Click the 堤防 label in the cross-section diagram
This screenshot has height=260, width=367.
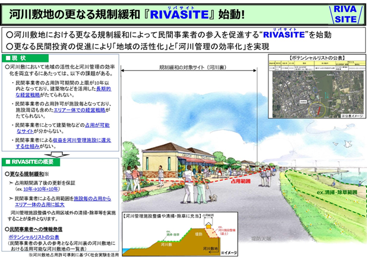198,234
